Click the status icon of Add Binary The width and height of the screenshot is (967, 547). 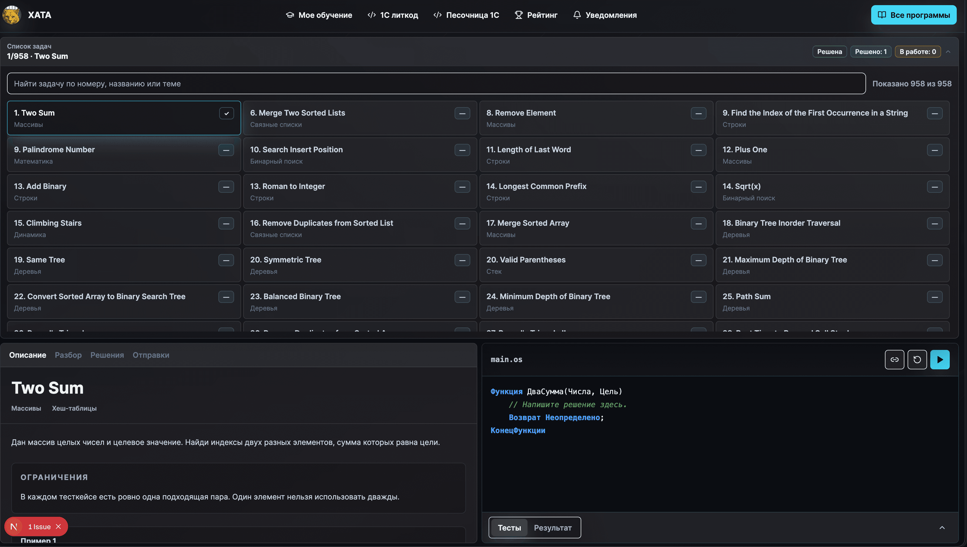(x=226, y=187)
